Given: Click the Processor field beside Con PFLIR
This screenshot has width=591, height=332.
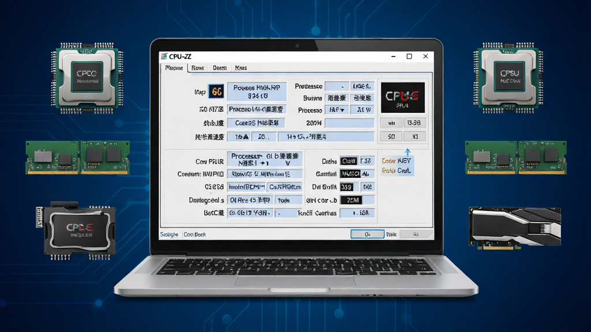Looking at the screenshot, I should (264, 160).
